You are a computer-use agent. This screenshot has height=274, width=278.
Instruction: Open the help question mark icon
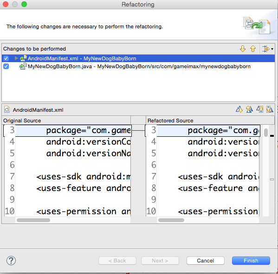tap(11, 261)
